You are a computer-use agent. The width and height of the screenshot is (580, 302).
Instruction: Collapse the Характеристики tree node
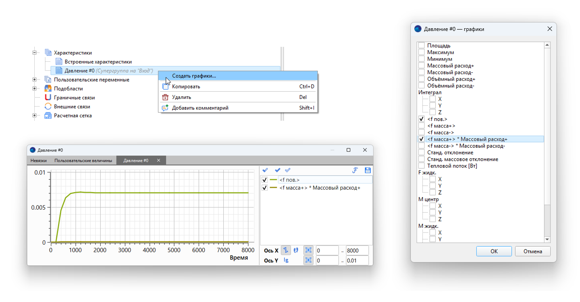35,53
